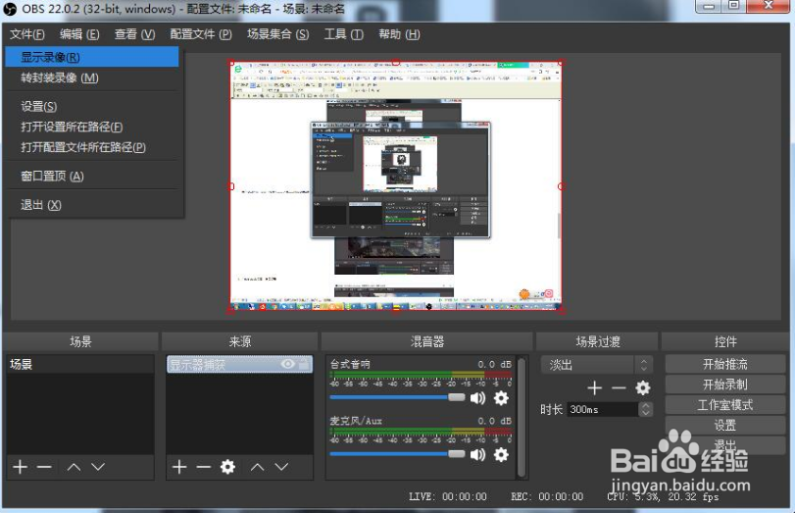Remove selected scene with minus icon
Viewport: 795px width, 513px height.
click(x=44, y=467)
